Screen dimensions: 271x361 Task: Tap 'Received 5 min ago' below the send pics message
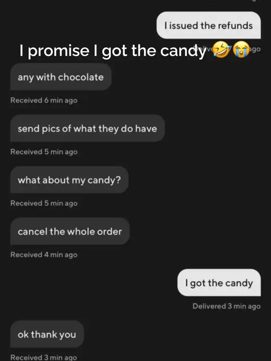pos(44,152)
